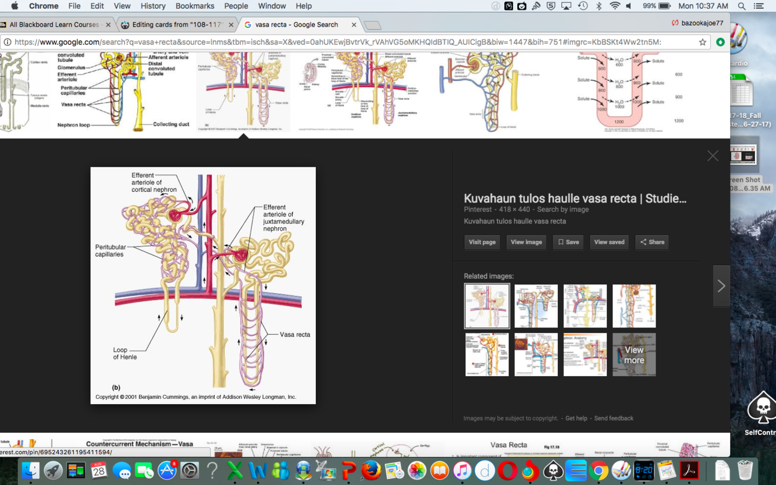
Task: Switch to All Blackboard Learn Courses tab
Action: [x=55, y=24]
